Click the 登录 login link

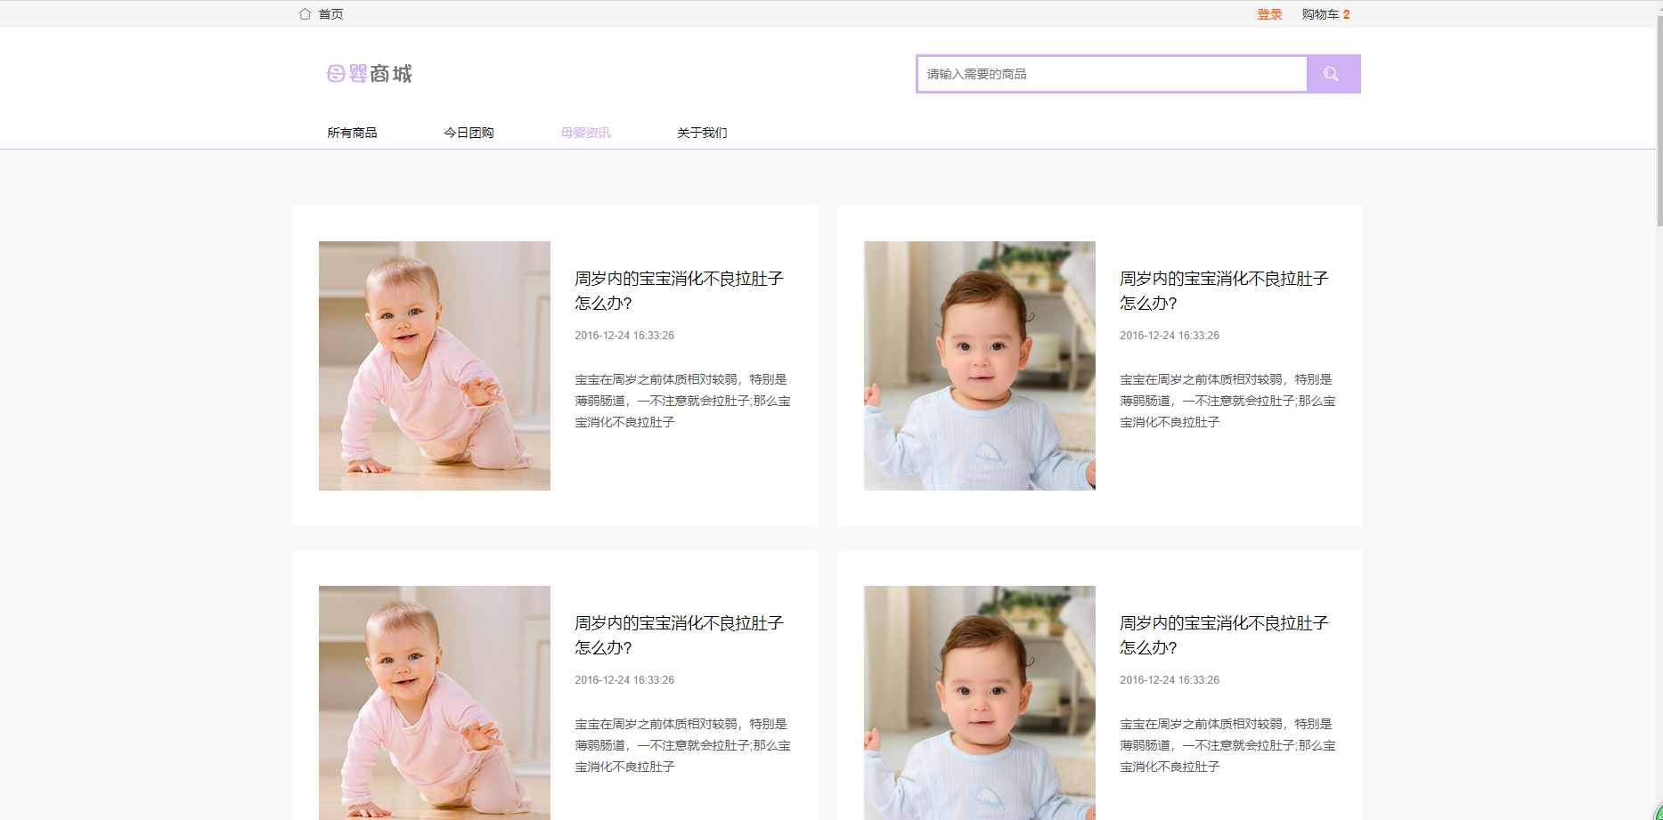pyautogui.click(x=1269, y=14)
